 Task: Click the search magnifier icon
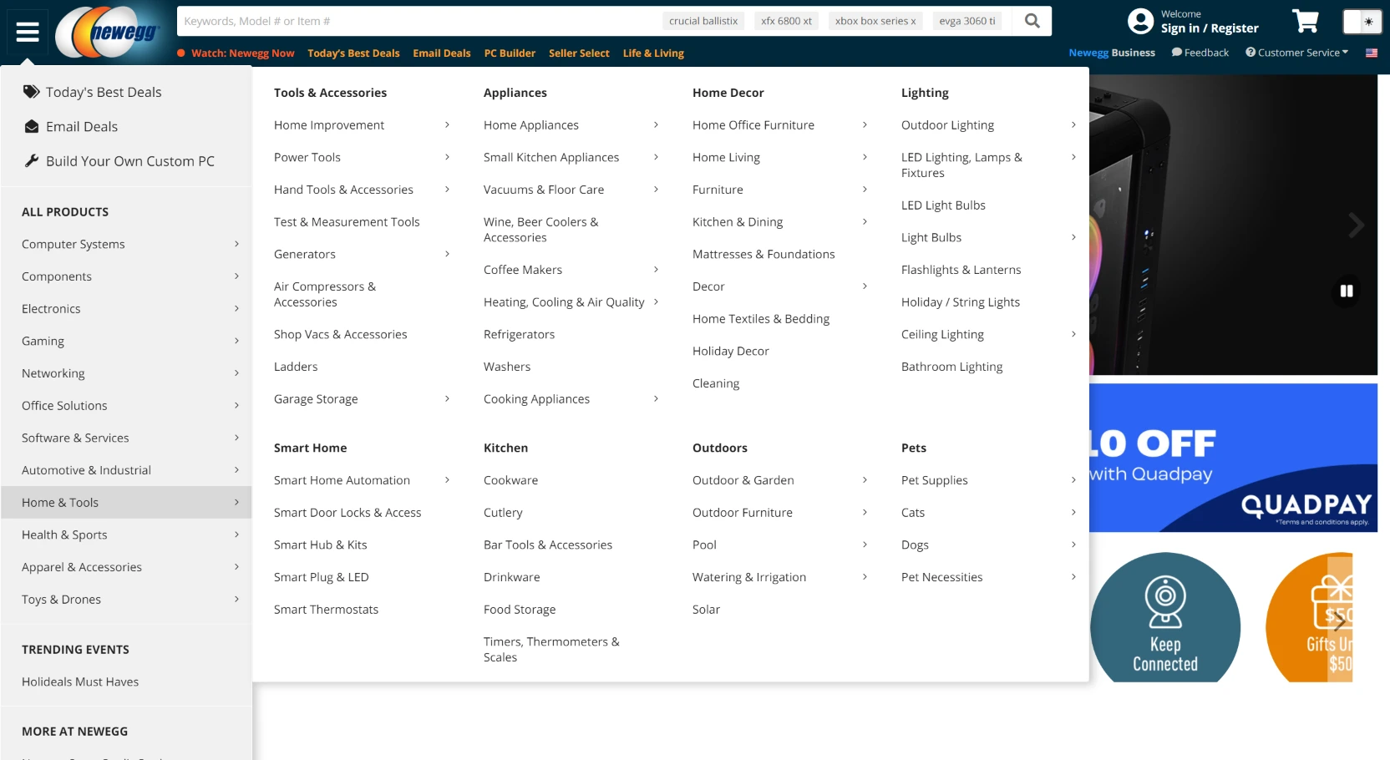[x=1032, y=21]
